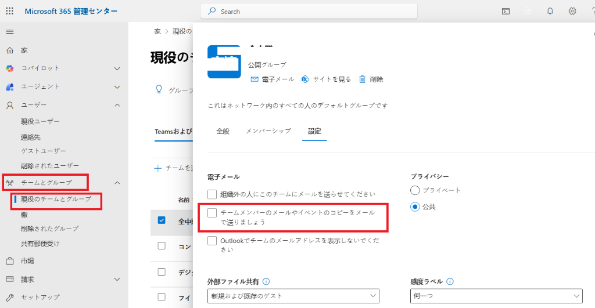Click into the Search field

(x=309, y=12)
